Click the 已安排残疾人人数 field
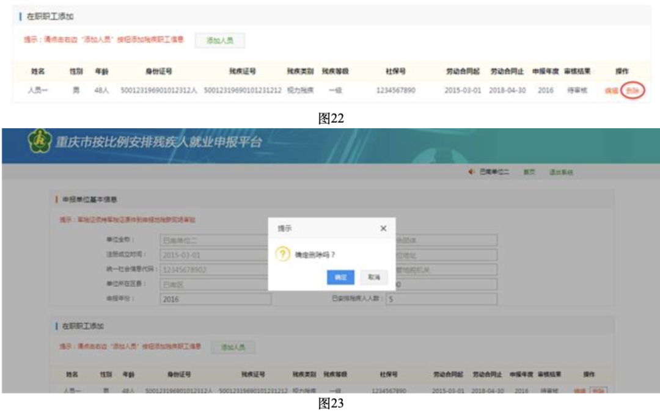Screen dimensions: 660x412 (x=441, y=299)
